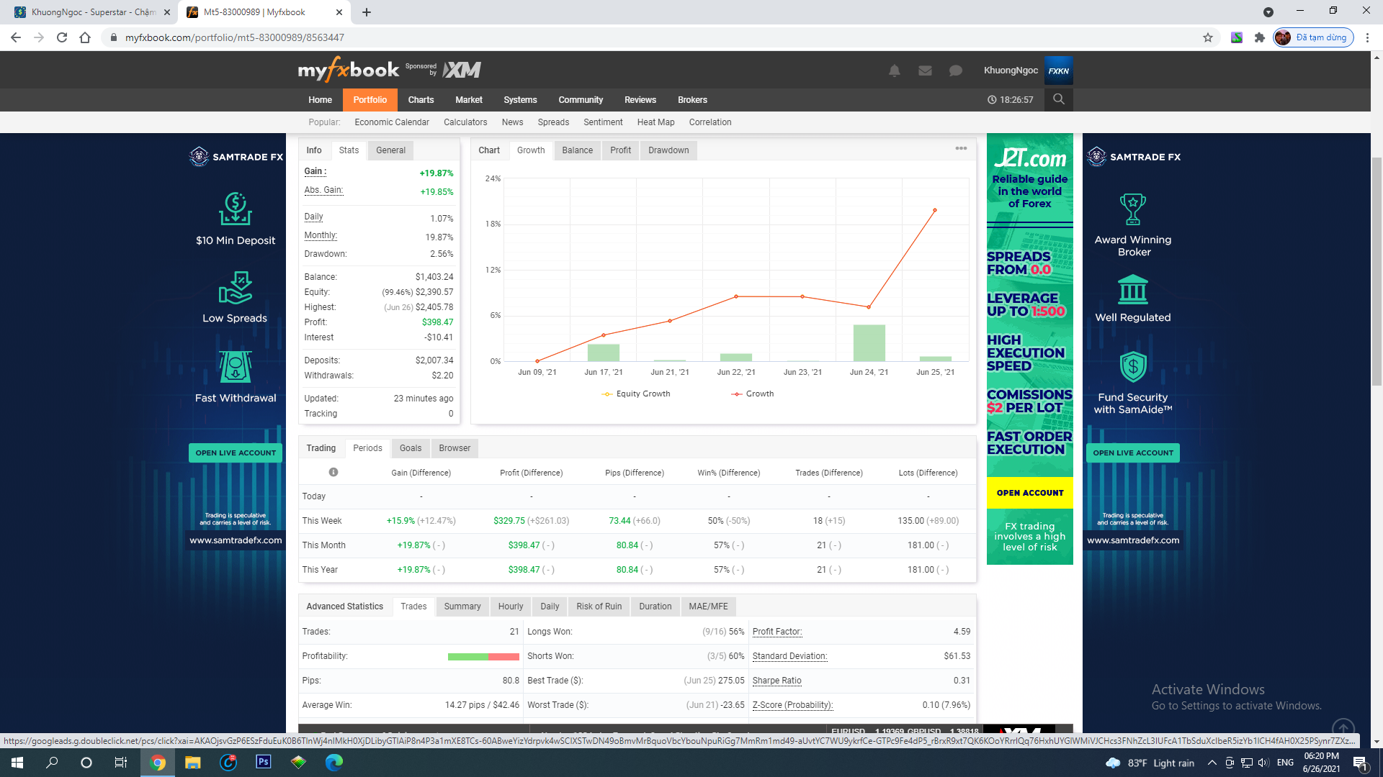Expand the system tray hidden icons
Viewport: 1383px width, 777px height.
(1212, 763)
